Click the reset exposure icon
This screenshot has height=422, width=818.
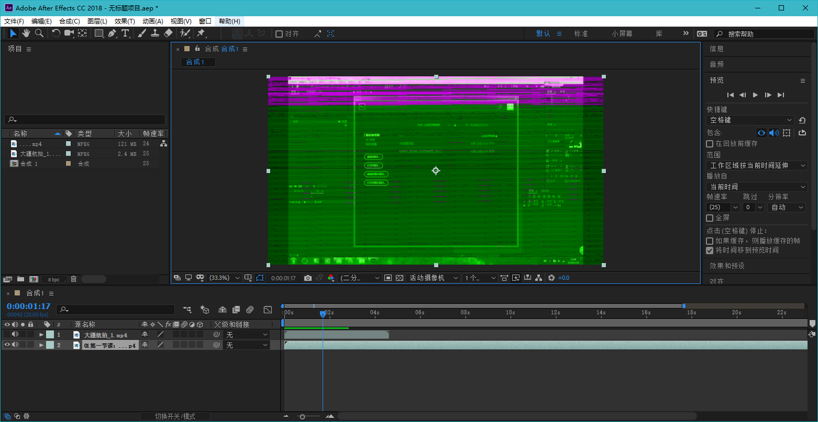551,278
